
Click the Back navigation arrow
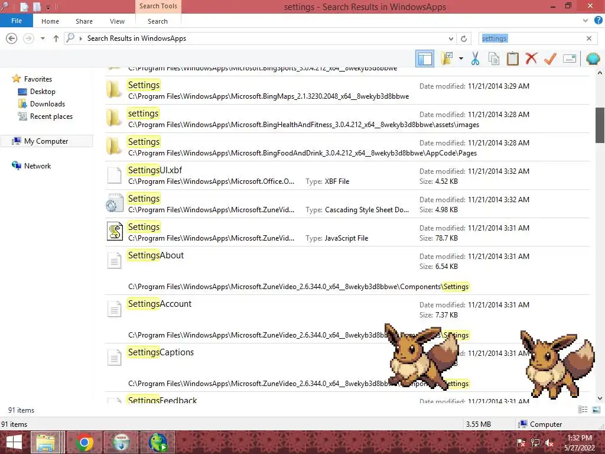[x=12, y=38]
